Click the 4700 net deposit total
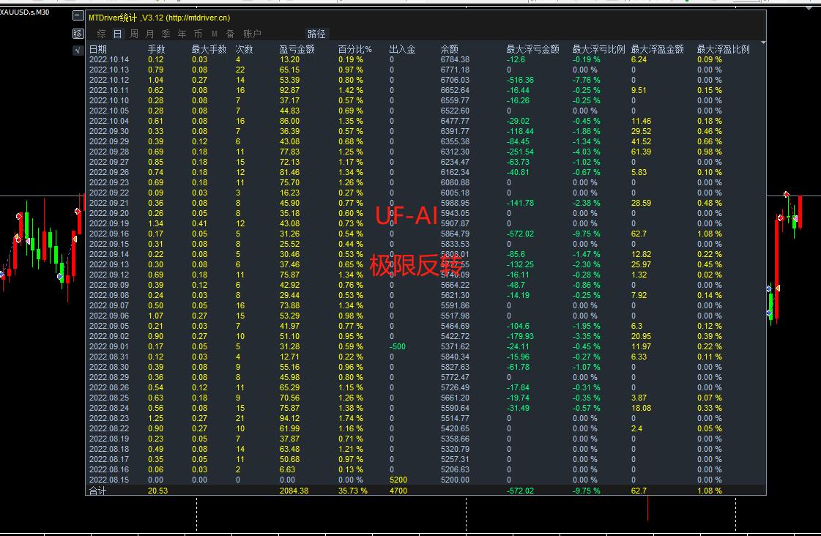 pos(398,491)
